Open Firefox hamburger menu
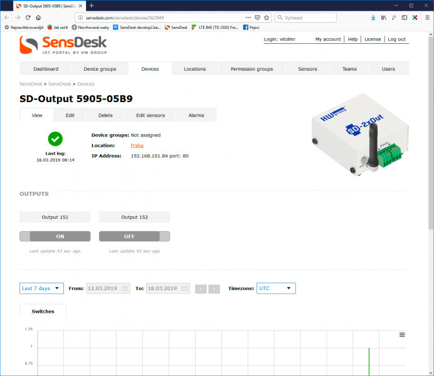The image size is (434, 376). tap(427, 18)
